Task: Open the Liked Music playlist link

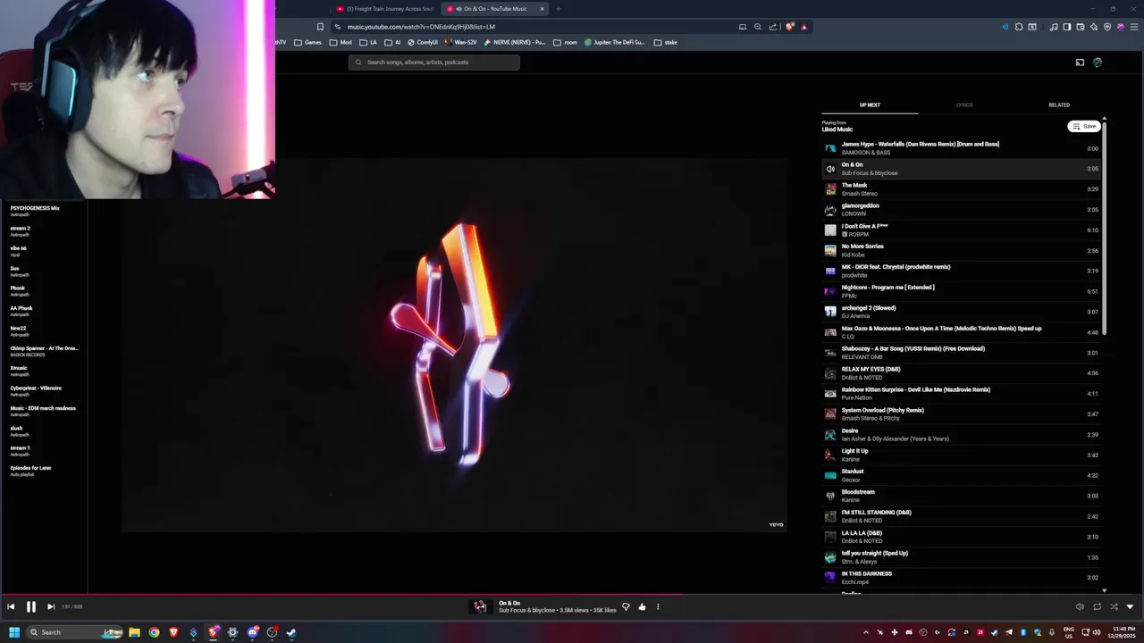Action: 837,129
